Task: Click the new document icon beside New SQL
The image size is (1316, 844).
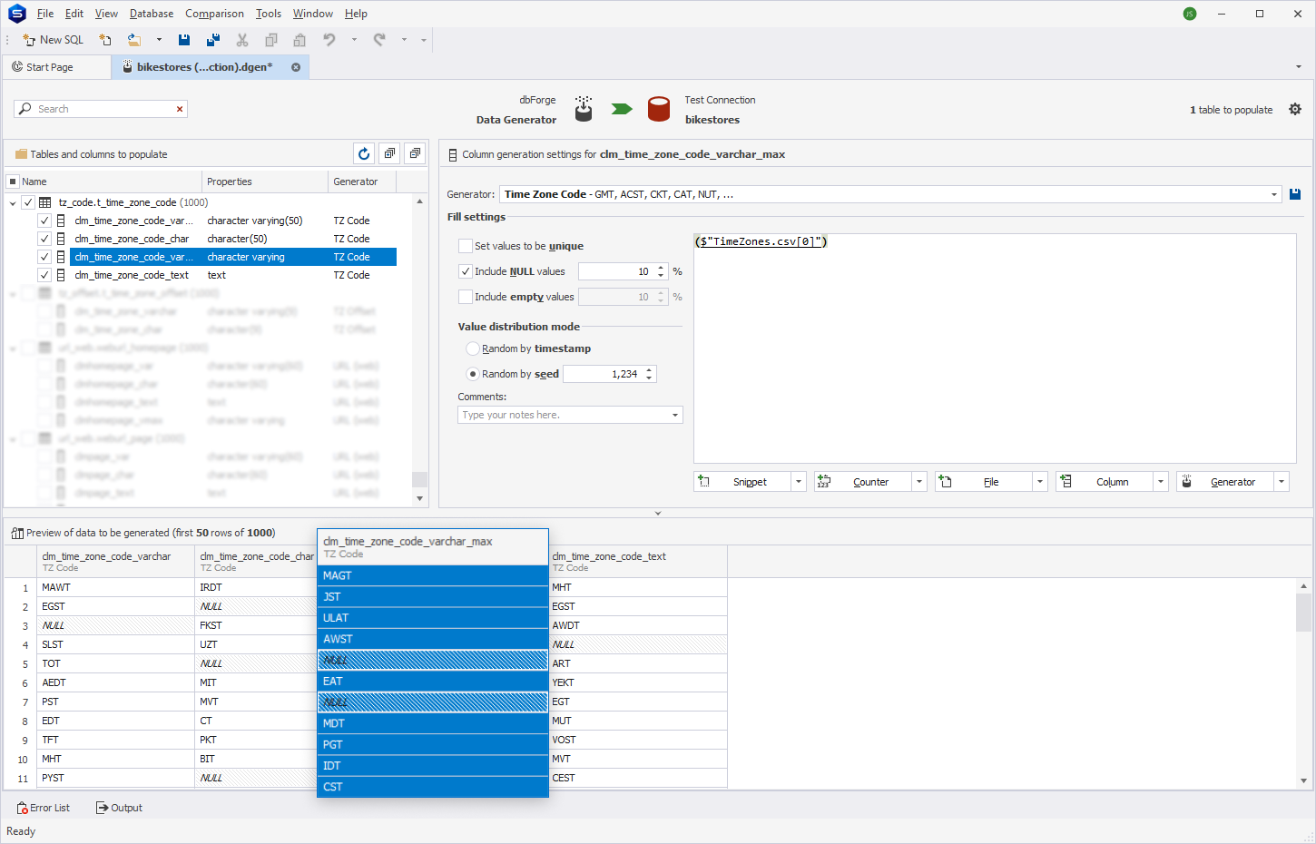Action: tap(105, 40)
